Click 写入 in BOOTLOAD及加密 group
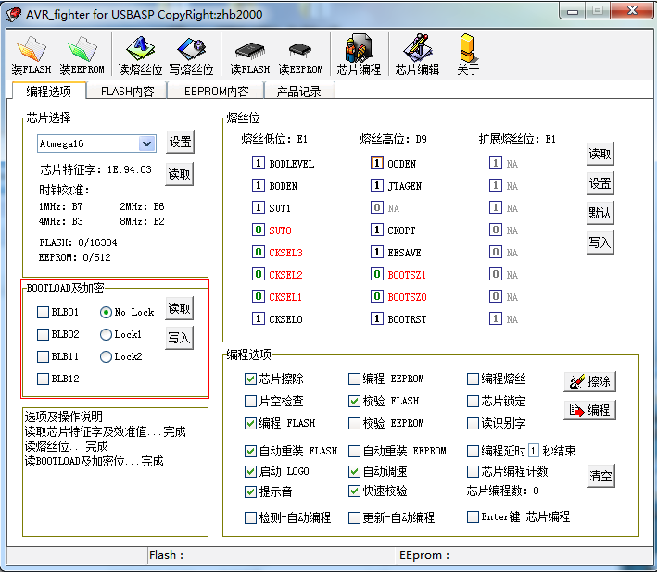The height and width of the screenshot is (572, 657). (180, 338)
